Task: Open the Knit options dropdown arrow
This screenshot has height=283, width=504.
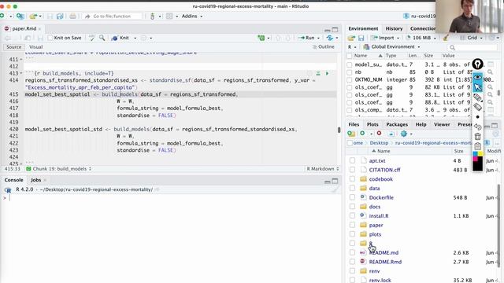Action: click(135, 38)
